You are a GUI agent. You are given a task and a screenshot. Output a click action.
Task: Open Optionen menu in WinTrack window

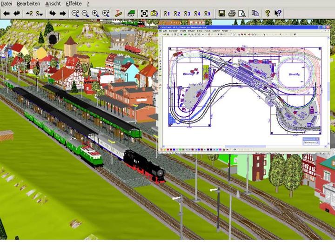click(216, 31)
